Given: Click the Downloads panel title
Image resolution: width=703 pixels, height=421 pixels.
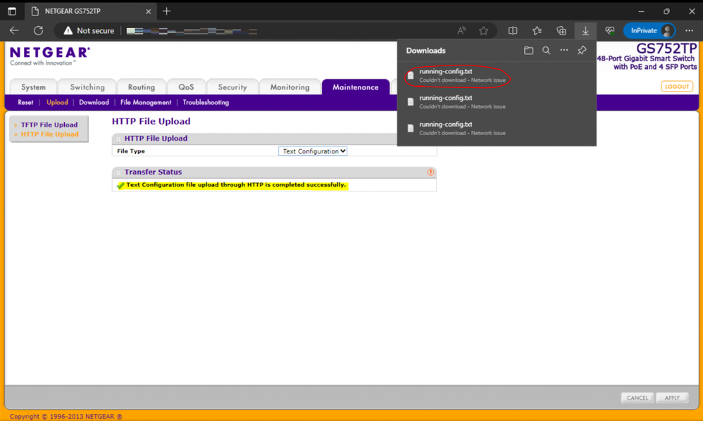Looking at the screenshot, I should pos(426,51).
